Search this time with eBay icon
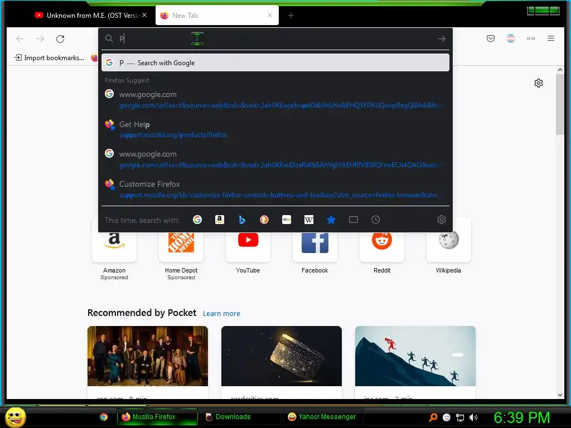The height and width of the screenshot is (428, 571). coord(287,220)
